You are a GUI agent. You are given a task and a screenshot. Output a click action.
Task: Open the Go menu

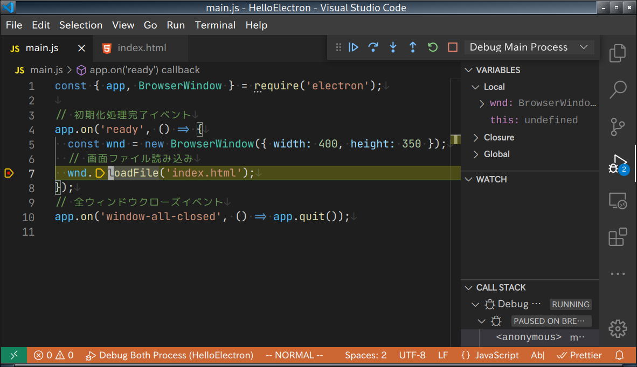pos(150,25)
